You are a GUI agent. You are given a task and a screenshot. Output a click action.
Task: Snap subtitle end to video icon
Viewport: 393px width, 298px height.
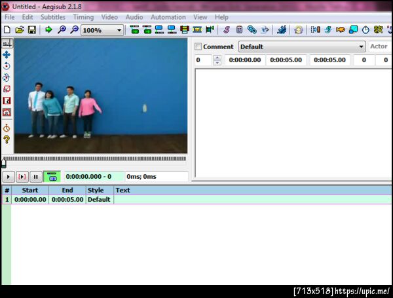tap(172, 30)
